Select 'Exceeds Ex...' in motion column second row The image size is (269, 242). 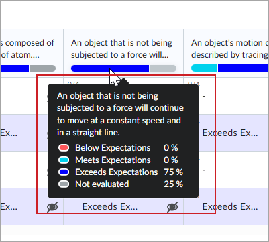230,133
